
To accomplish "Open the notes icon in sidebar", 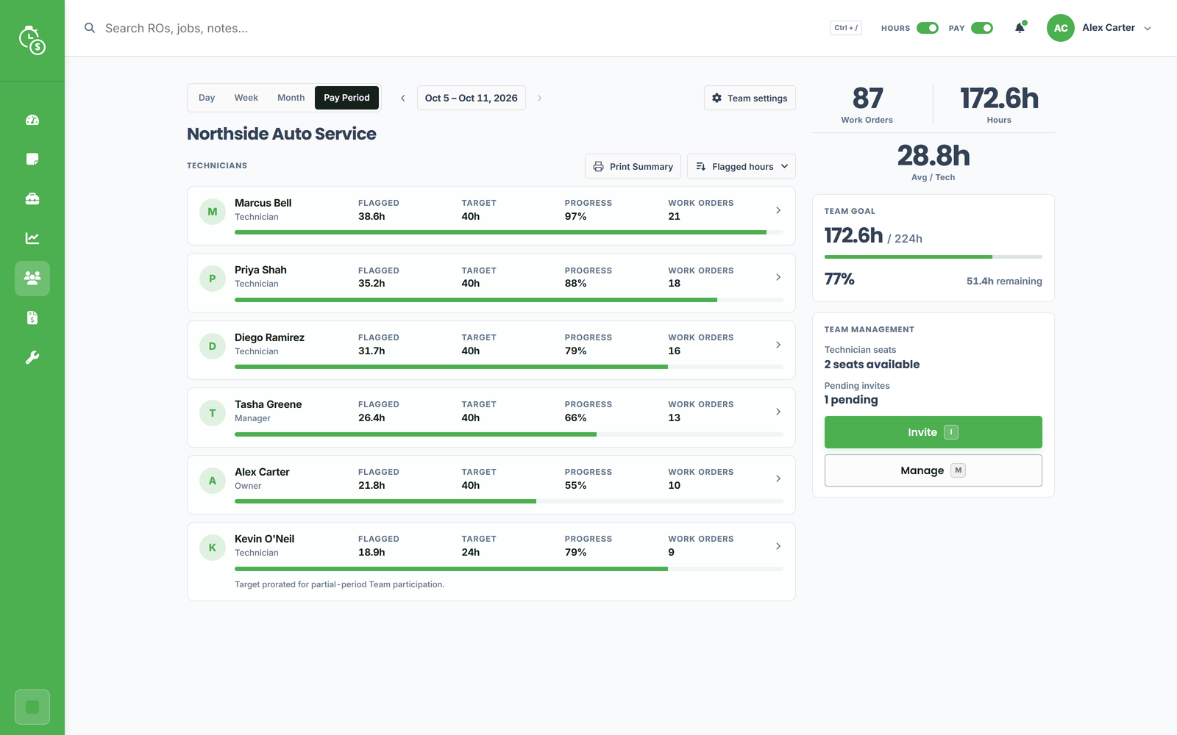I will (x=32, y=159).
